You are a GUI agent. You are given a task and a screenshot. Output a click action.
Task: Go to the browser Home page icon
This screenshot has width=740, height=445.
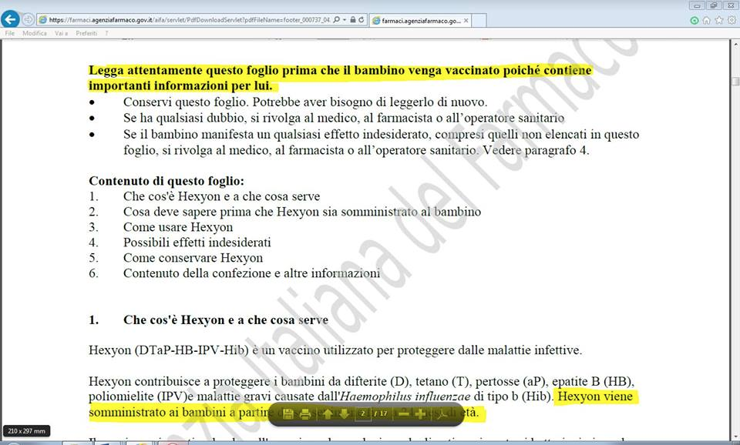pos(707,20)
